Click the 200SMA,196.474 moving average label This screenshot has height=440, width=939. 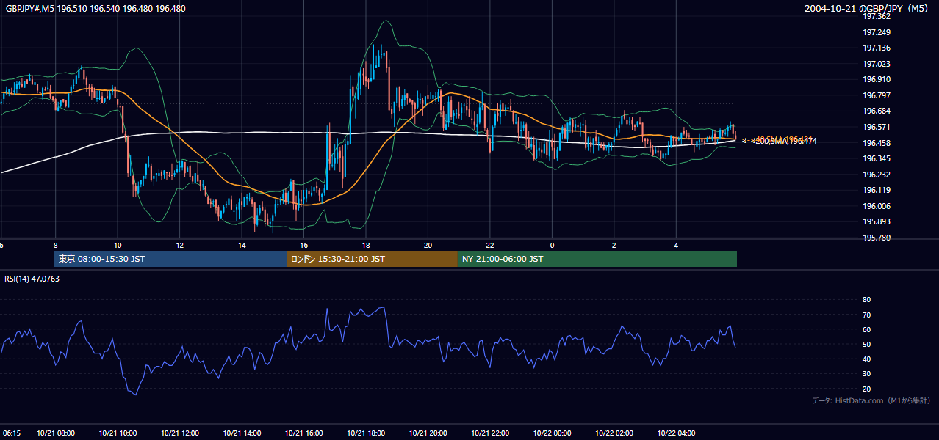pyautogui.click(x=785, y=141)
